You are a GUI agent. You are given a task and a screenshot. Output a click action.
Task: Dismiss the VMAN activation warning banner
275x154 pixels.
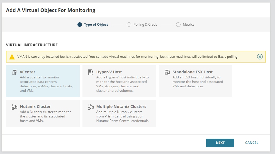[260, 57]
